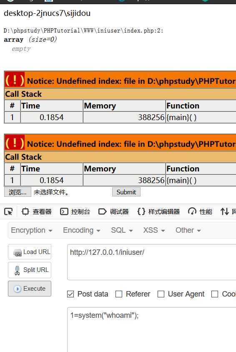Click the 浏览... file browse button

(x=18, y=192)
